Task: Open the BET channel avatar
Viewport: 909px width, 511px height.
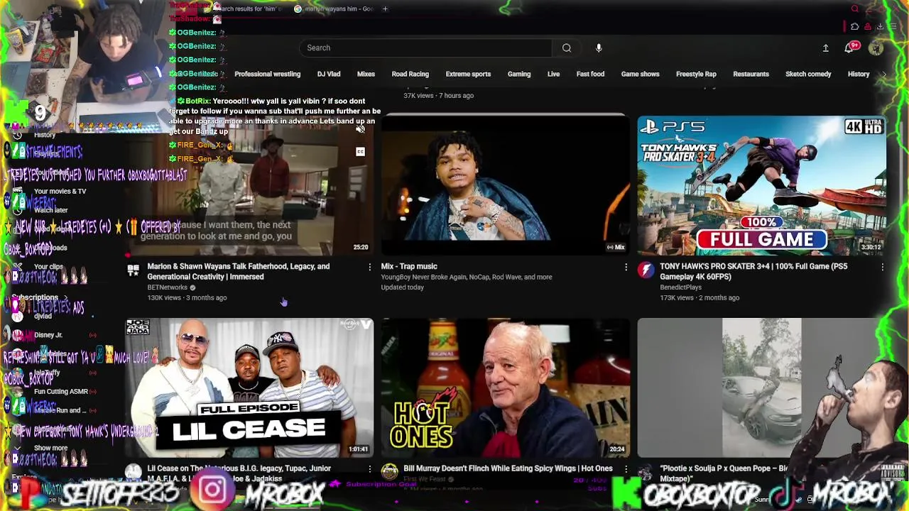Action: (x=133, y=270)
